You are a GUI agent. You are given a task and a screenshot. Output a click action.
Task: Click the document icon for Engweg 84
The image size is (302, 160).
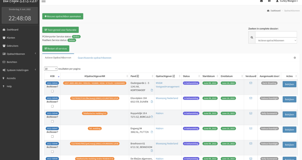tap(152, 132)
